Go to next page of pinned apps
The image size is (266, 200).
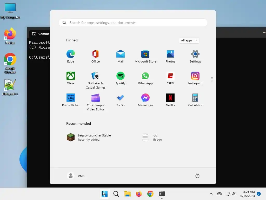click(x=212, y=81)
